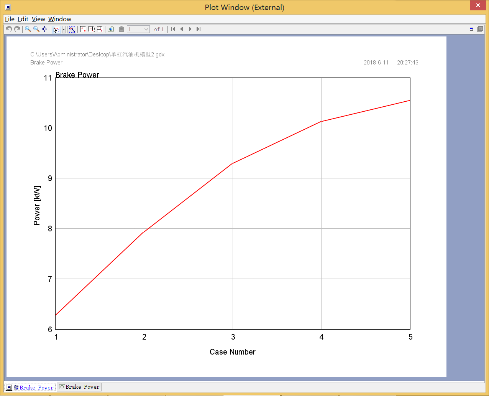The image size is (489, 396).
Task: Open the File menu
Action: tap(10, 19)
